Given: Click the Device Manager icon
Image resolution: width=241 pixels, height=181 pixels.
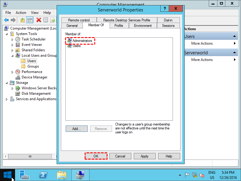Looking at the screenshot, I should [18, 77].
